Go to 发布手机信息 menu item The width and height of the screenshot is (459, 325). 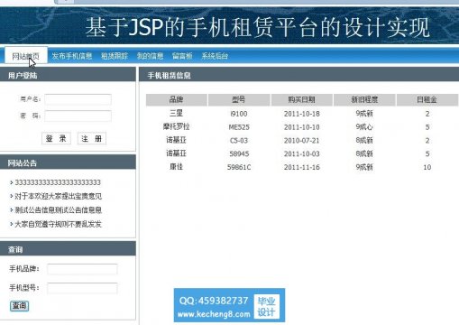(x=72, y=56)
